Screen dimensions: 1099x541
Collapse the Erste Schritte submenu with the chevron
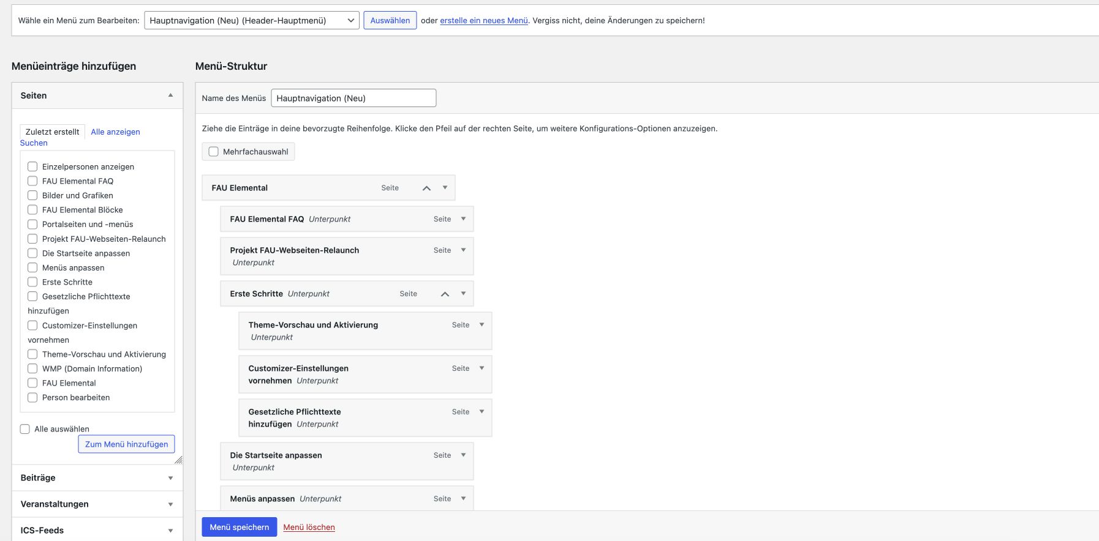tap(445, 294)
